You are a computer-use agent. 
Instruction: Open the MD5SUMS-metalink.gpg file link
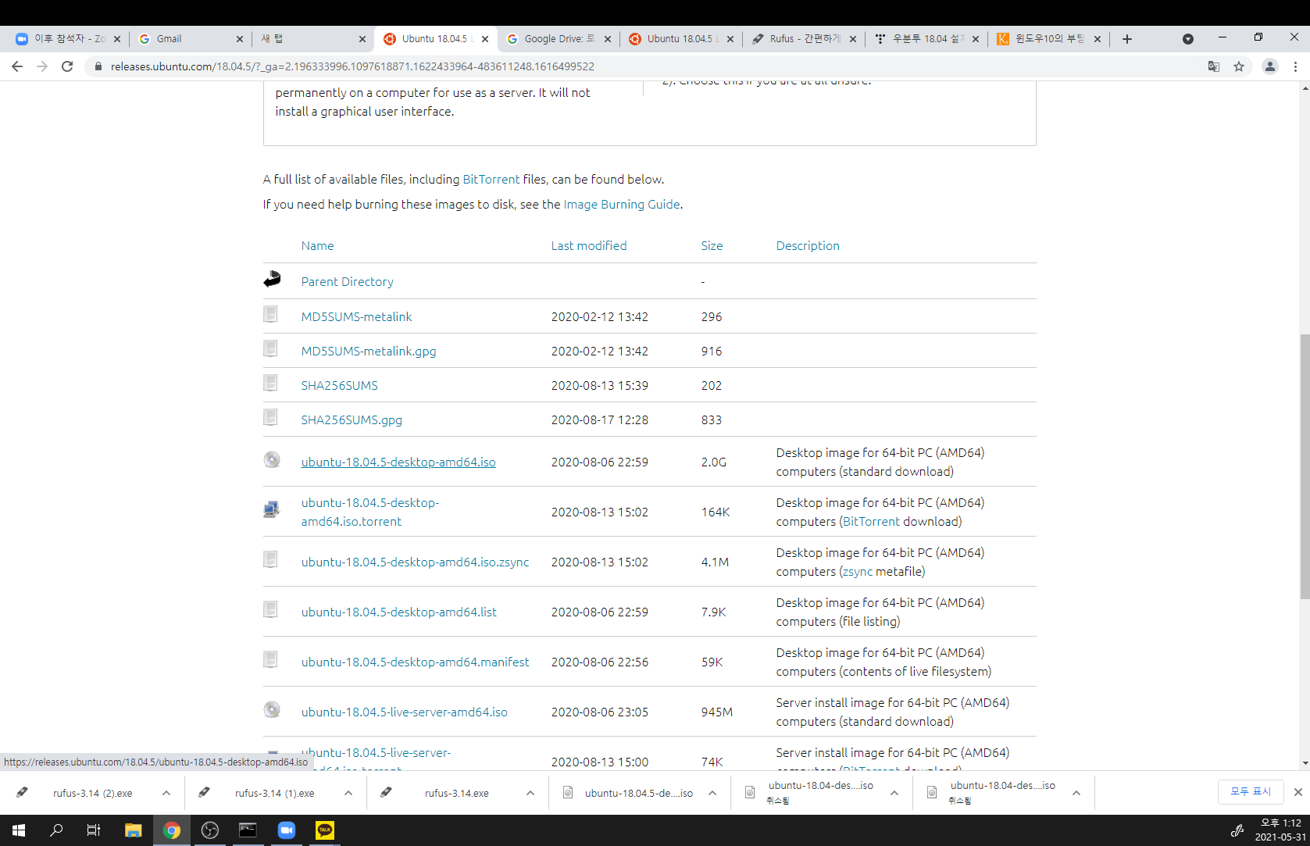[369, 352]
